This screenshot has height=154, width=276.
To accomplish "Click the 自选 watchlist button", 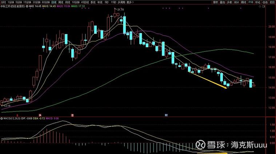I will 265,2.
